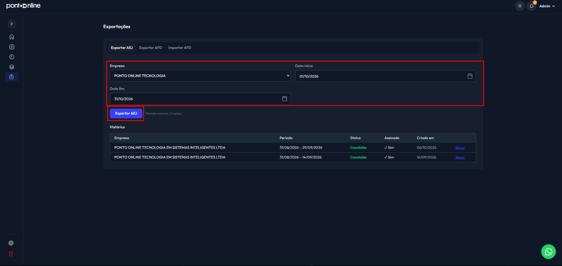This screenshot has width=562, height=266.
Task: Open the Admin user menu
Action: (x=547, y=6)
